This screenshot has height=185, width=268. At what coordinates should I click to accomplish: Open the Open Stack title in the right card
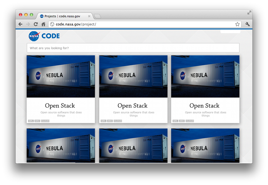tap(204, 106)
